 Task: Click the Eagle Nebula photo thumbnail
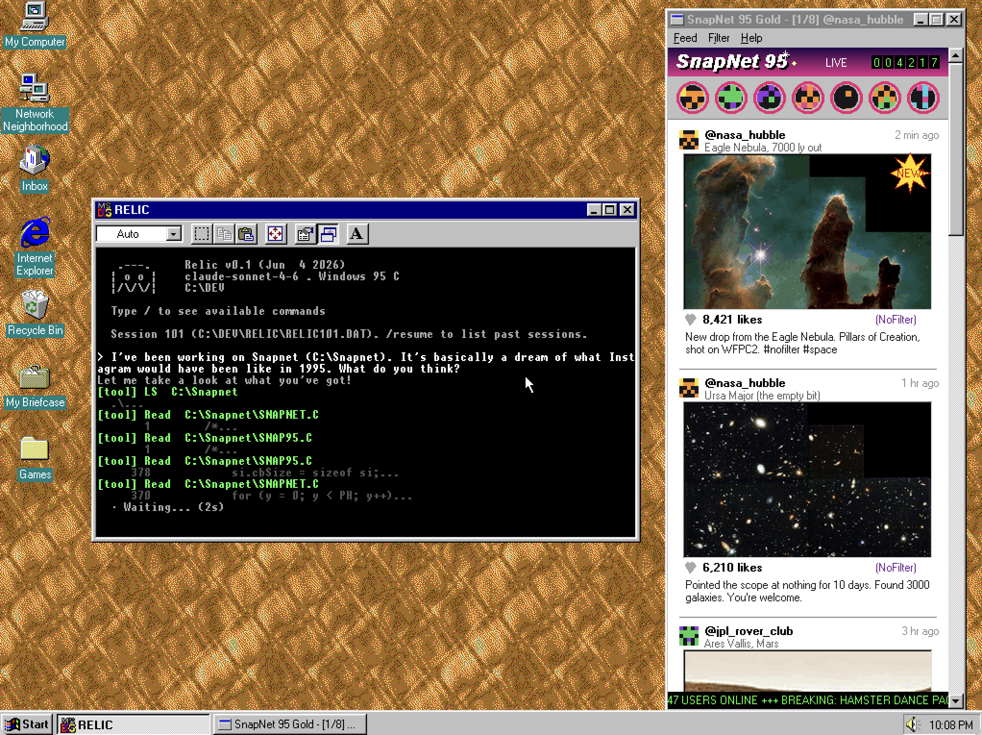coord(807,232)
